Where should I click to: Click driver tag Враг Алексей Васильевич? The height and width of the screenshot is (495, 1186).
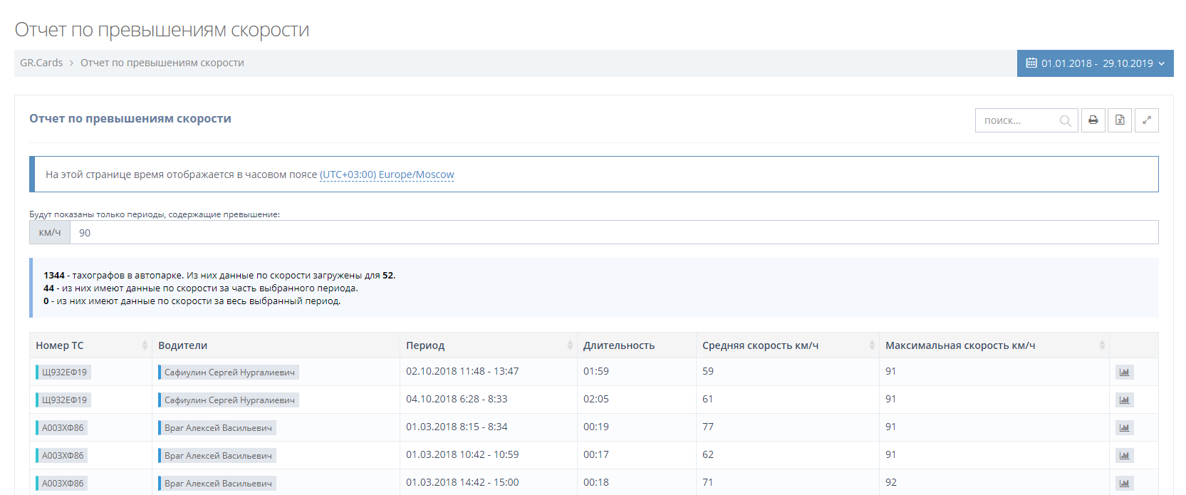point(218,428)
